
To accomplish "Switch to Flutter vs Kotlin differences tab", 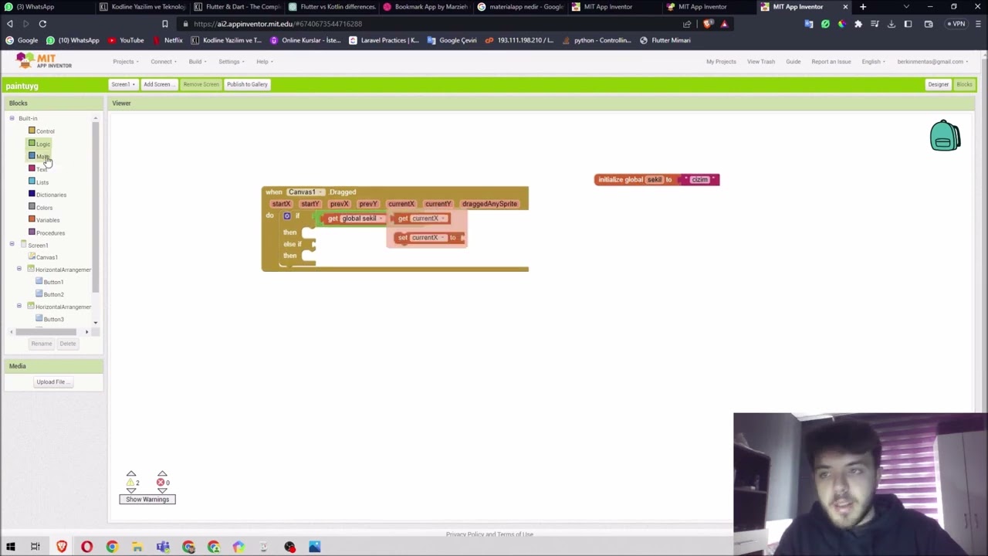I will (x=331, y=7).
